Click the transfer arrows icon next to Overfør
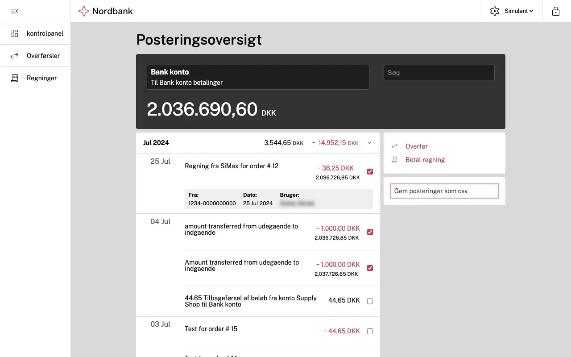 coord(394,146)
